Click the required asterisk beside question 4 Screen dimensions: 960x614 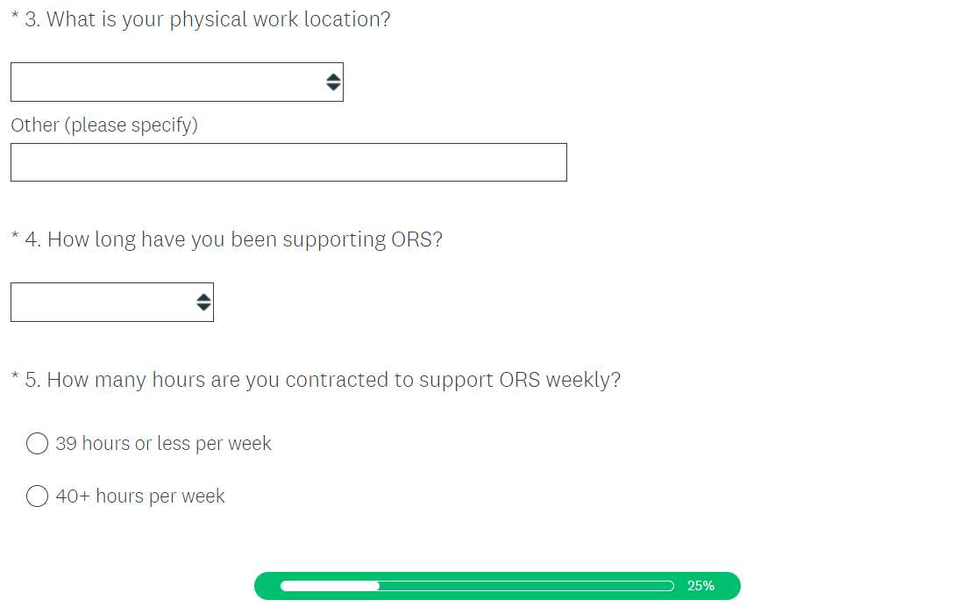15,239
